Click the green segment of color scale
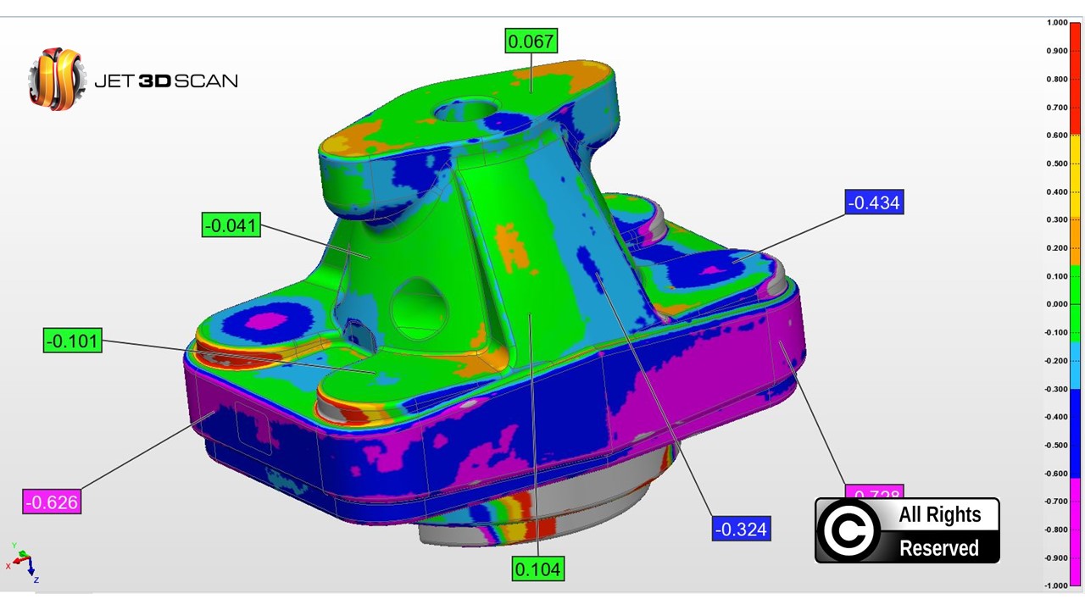This screenshot has width=1085, height=610. [x=1075, y=303]
